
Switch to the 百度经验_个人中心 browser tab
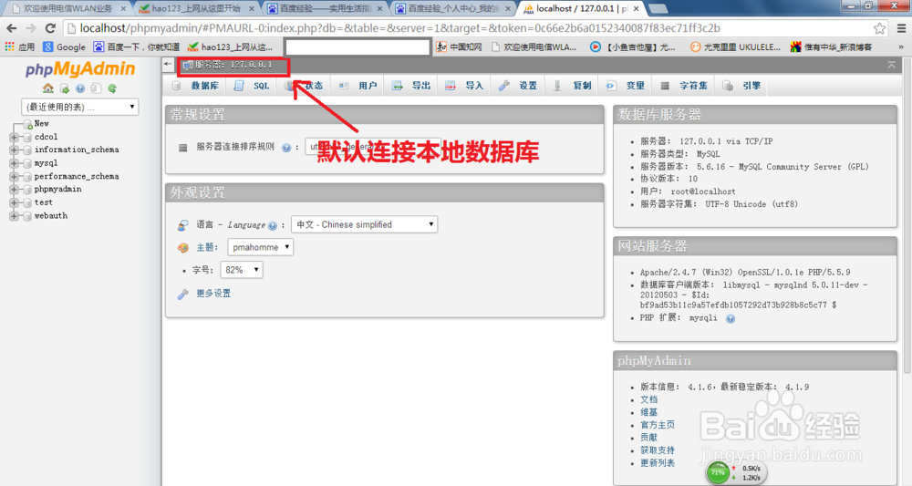(453, 9)
